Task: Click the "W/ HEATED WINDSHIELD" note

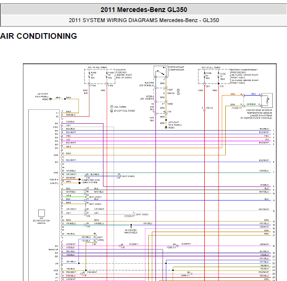Action: coord(131,231)
